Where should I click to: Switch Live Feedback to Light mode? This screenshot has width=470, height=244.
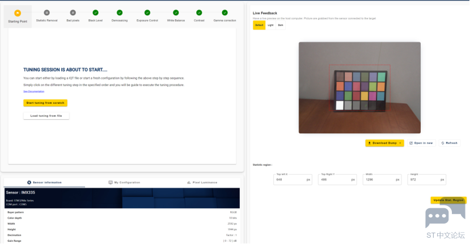pos(270,25)
